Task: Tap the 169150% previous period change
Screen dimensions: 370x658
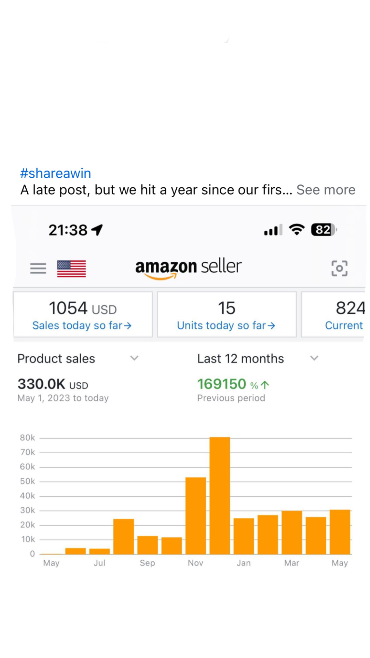Action: click(x=233, y=384)
